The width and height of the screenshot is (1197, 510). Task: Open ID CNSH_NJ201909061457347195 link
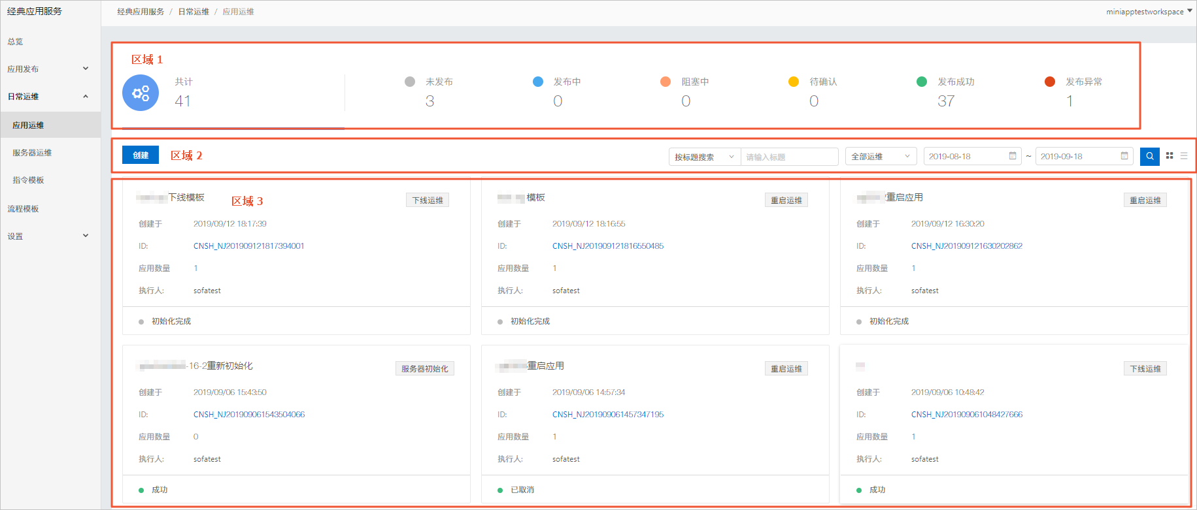pos(608,415)
